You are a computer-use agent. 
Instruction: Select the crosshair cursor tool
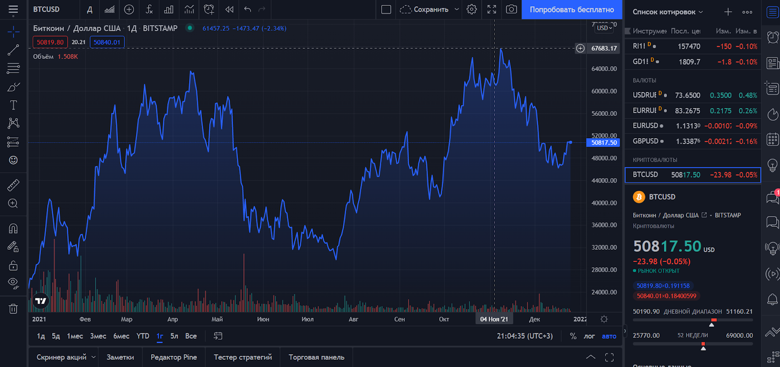click(13, 32)
